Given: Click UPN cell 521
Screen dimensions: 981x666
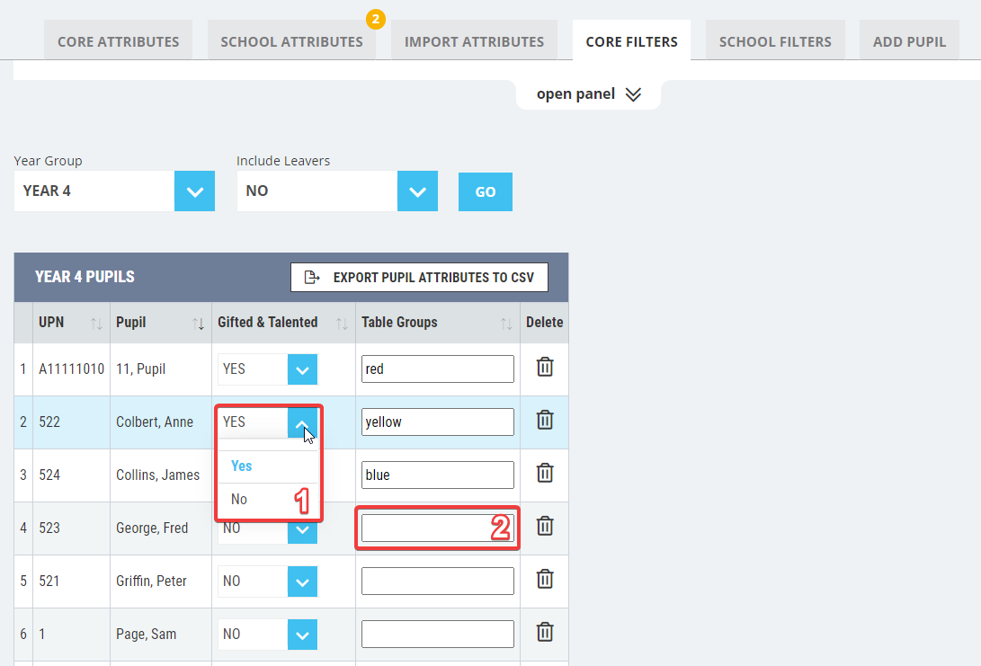Looking at the screenshot, I should (49, 581).
